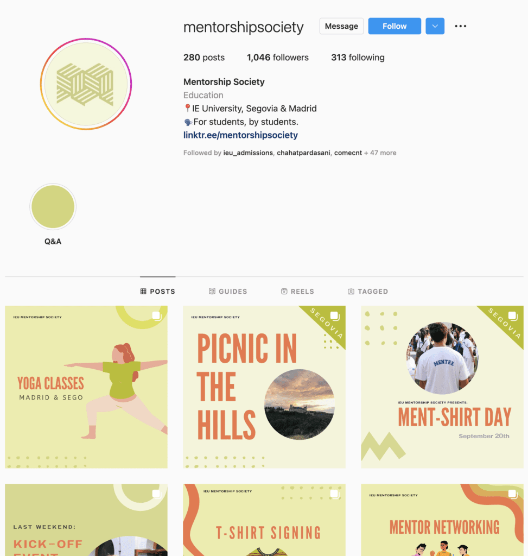Click the carousel icon on Picnic post
This screenshot has width=528, height=556.
(335, 315)
